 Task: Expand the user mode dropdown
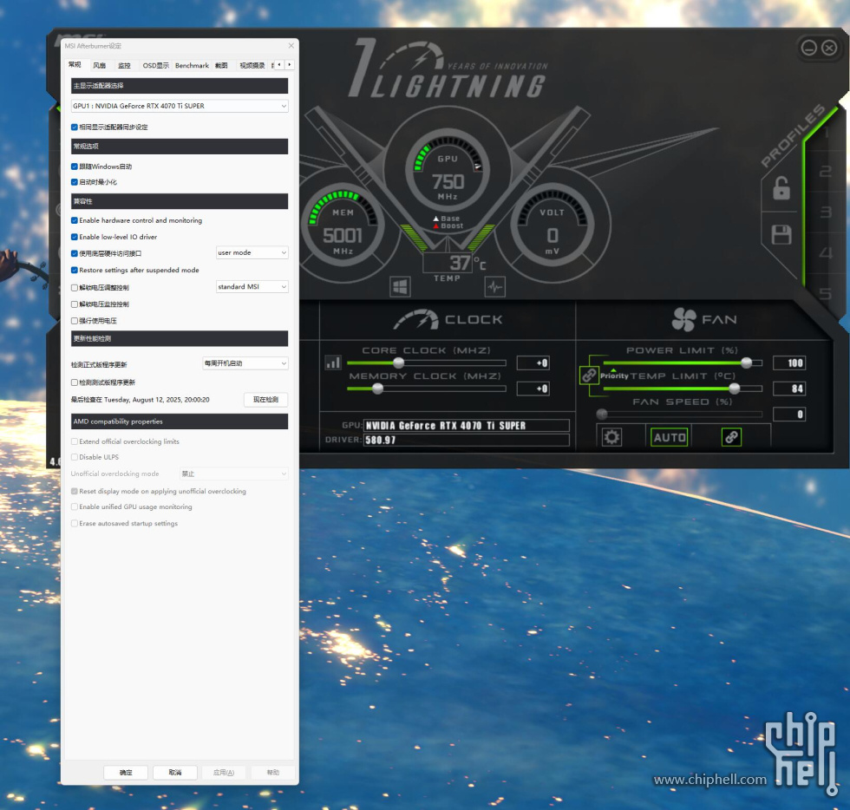point(252,252)
